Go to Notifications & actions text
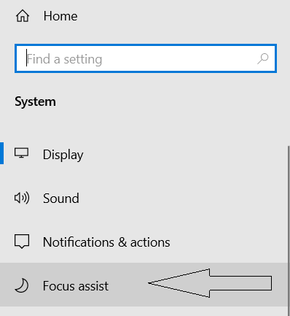 pyautogui.click(x=106, y=242)
